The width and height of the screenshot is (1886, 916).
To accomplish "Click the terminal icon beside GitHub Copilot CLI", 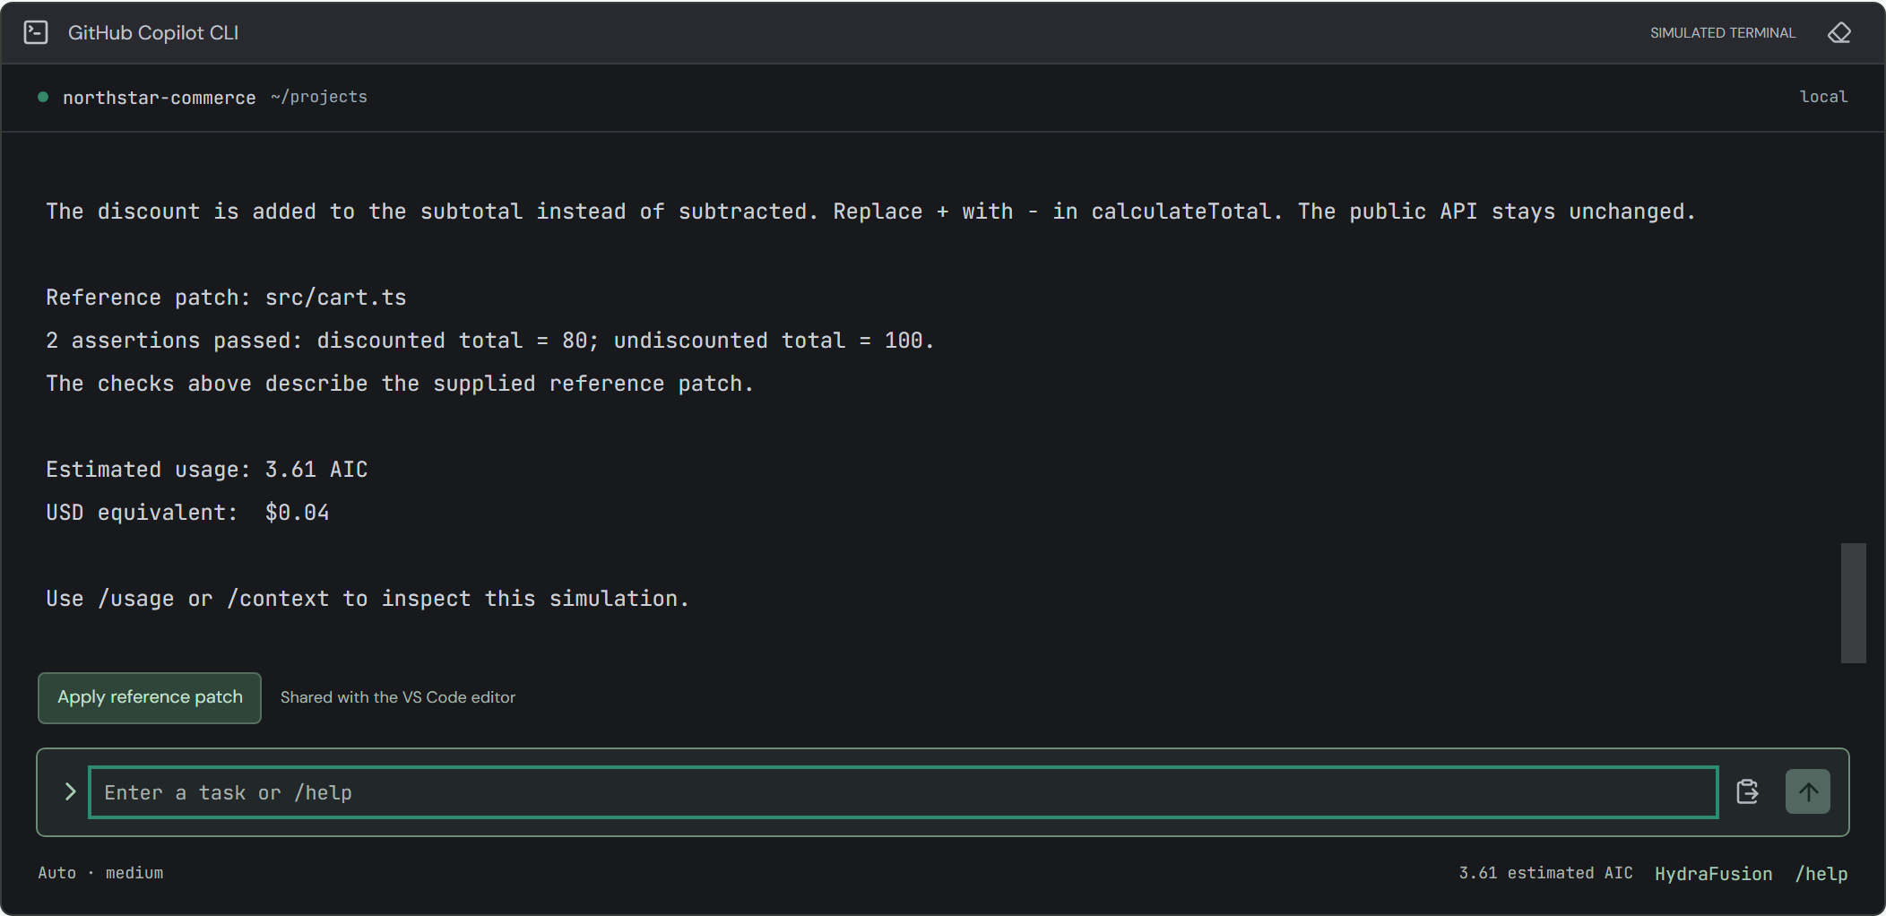I will [x=36, y=33].
